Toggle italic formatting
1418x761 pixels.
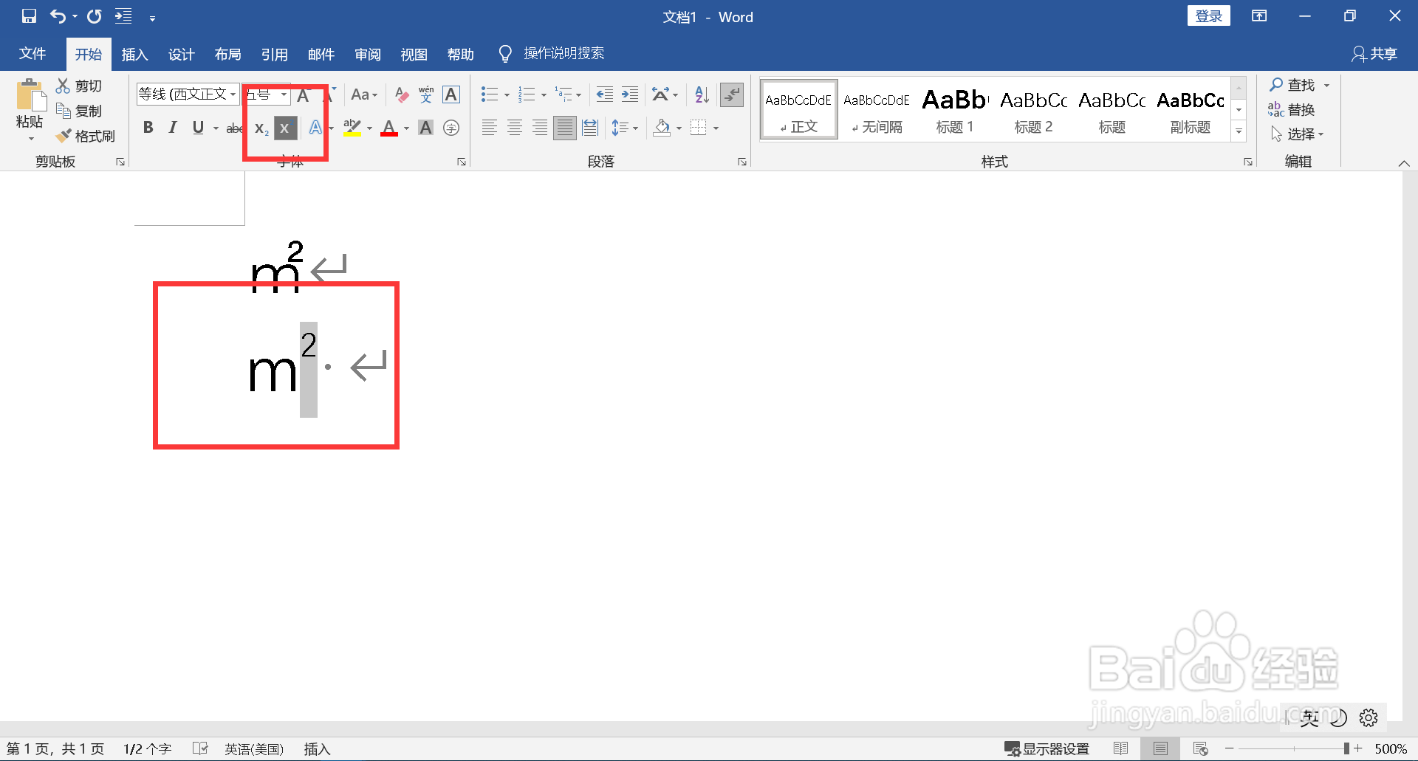173,128
